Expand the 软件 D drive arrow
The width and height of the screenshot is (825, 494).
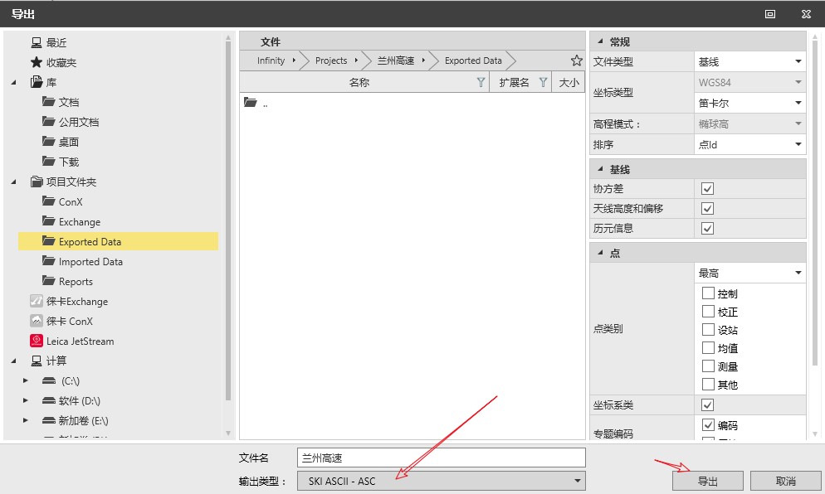pos(25,400)
